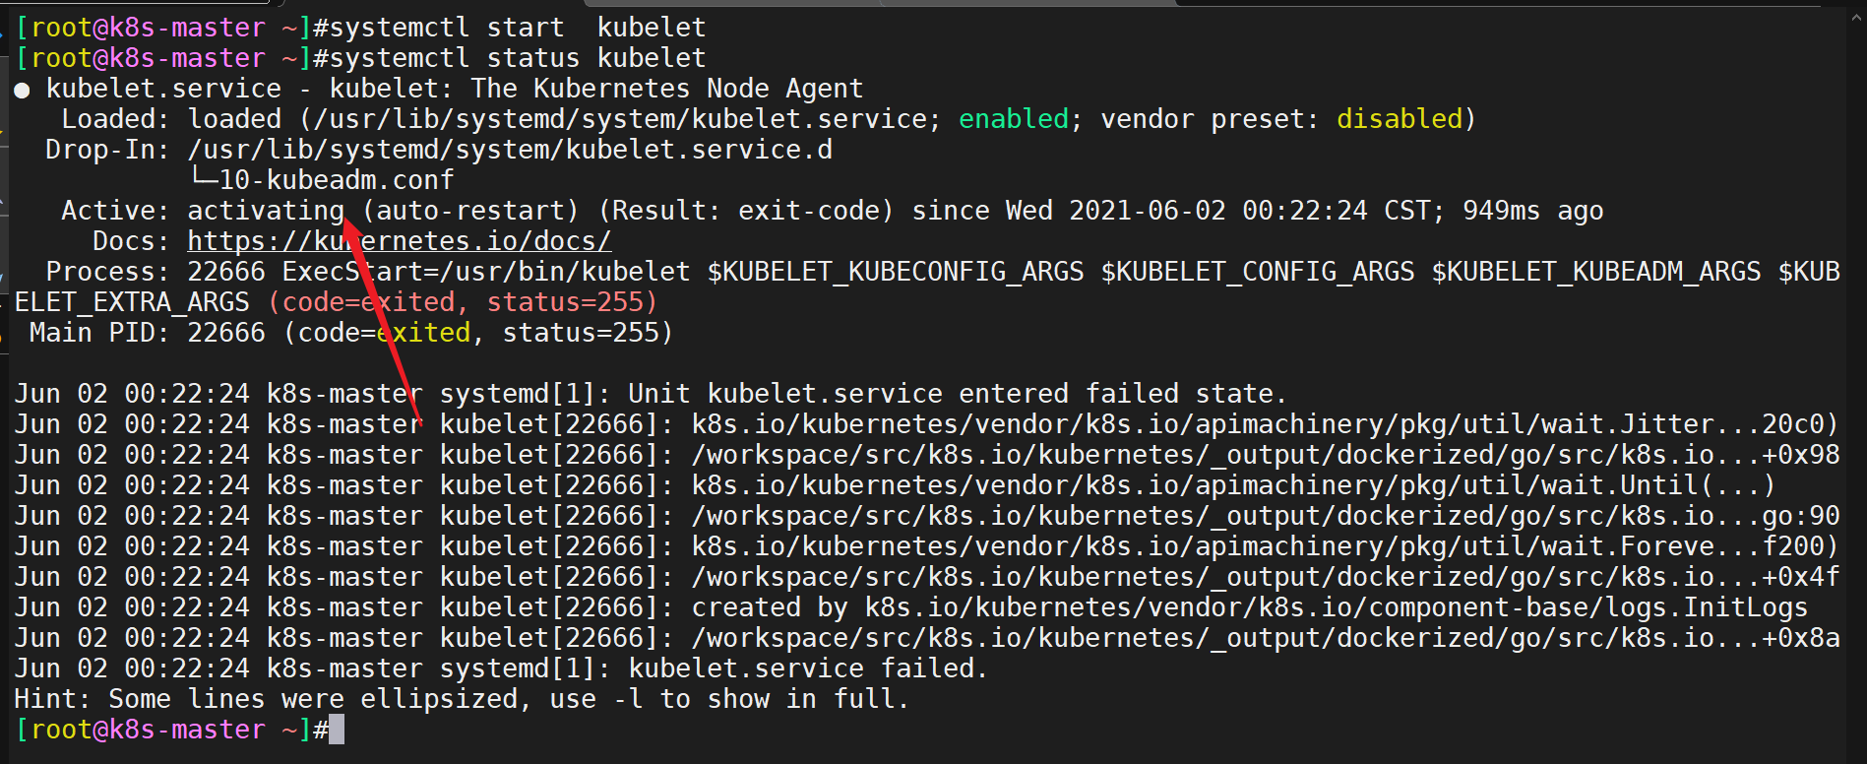Screen dimensions: 1867x764
Task: Click the red '(code=exited, status=255)' Process text
Action: click(463, 302)
